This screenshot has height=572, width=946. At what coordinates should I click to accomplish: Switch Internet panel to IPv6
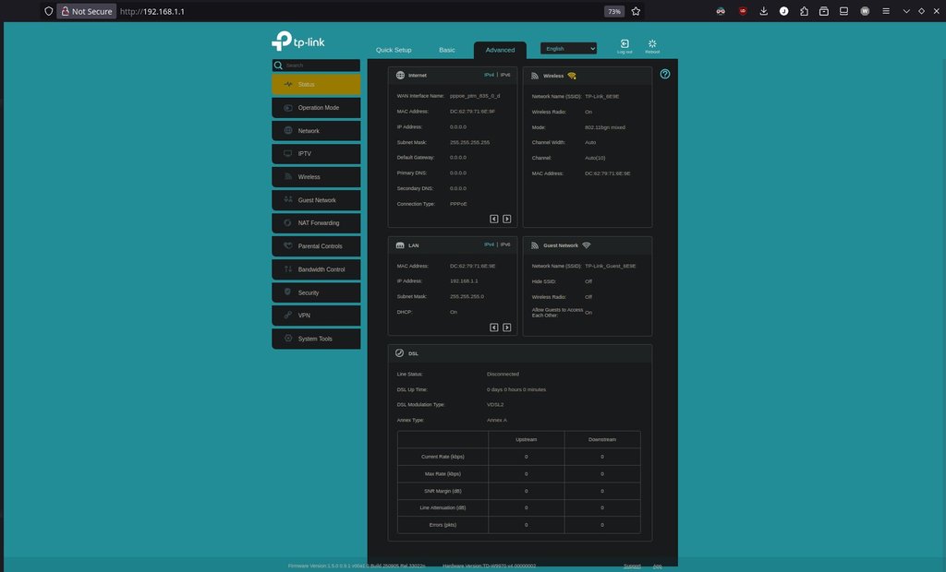(x=505, y=75)
